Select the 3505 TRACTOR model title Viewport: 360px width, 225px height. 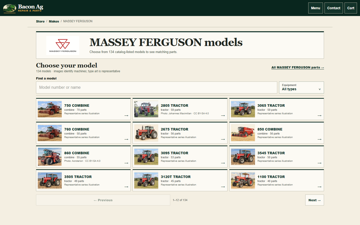pyautogui.click(x=78, y=177)
